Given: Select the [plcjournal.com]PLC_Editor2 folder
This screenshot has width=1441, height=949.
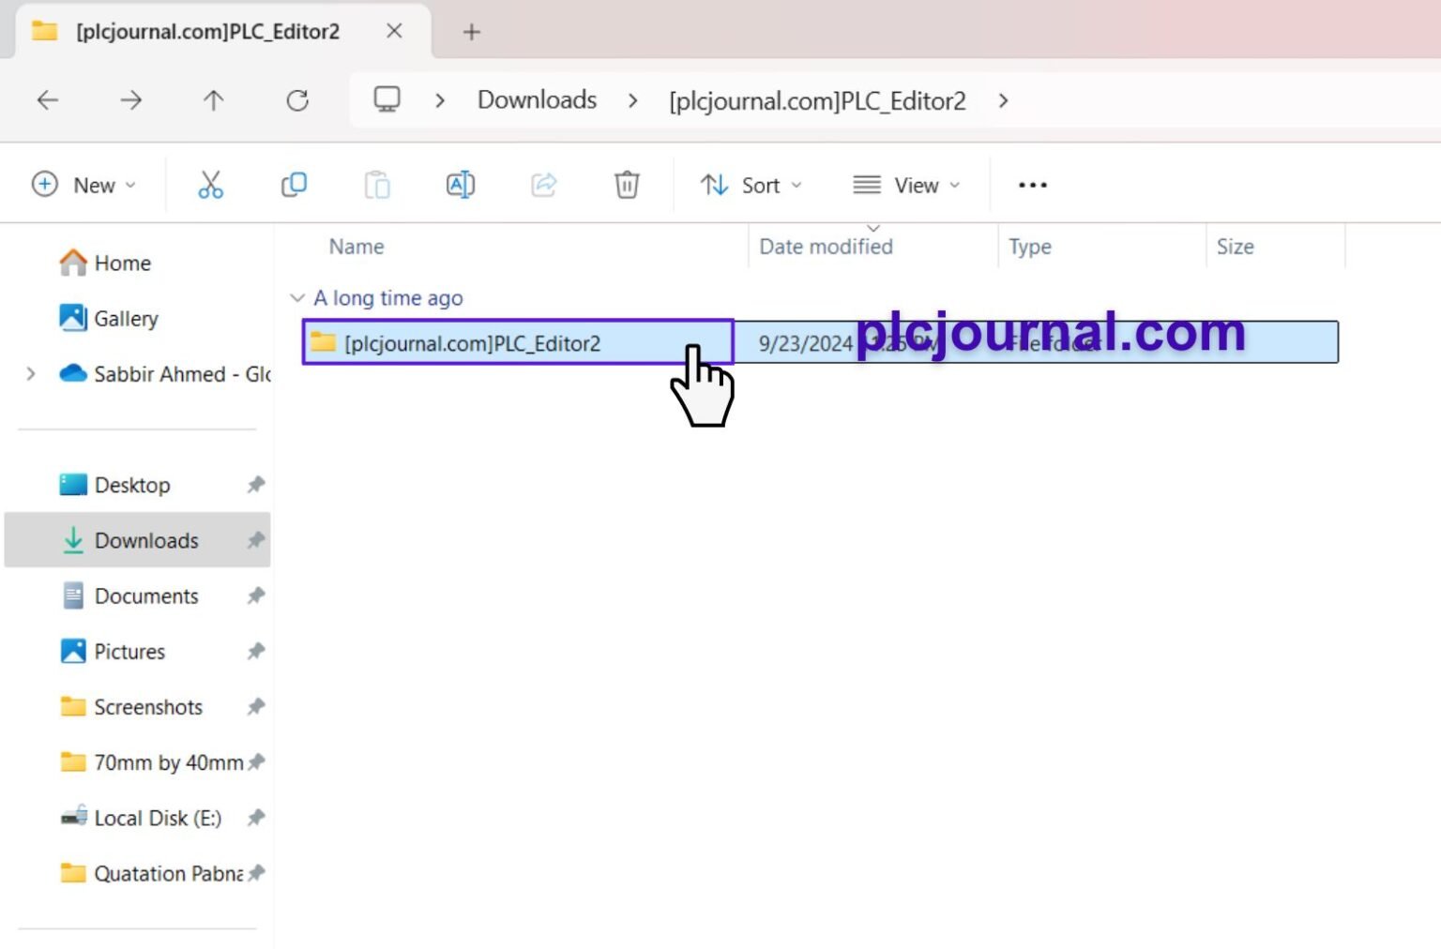Looking at the screenshot, I should coord(472,342).
